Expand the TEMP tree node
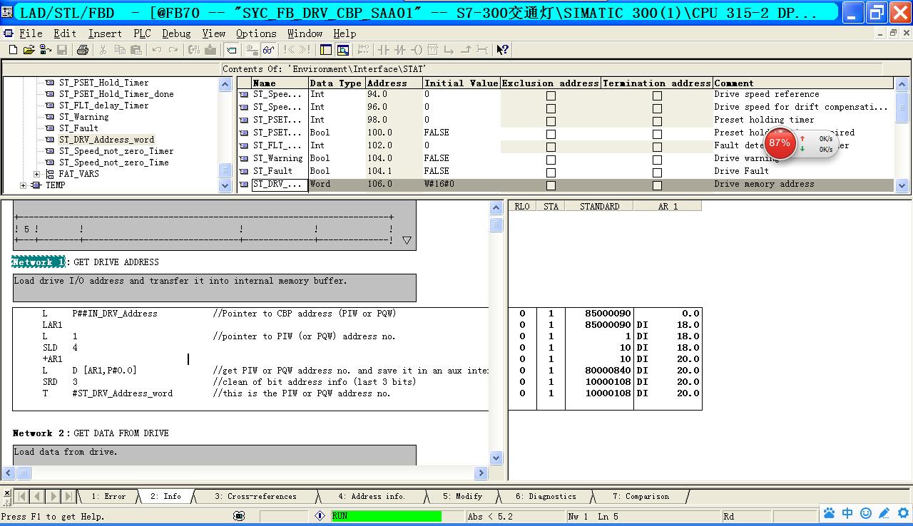This screenshot has width=913, height=526. pyautogui.click(x=24, y=185)
